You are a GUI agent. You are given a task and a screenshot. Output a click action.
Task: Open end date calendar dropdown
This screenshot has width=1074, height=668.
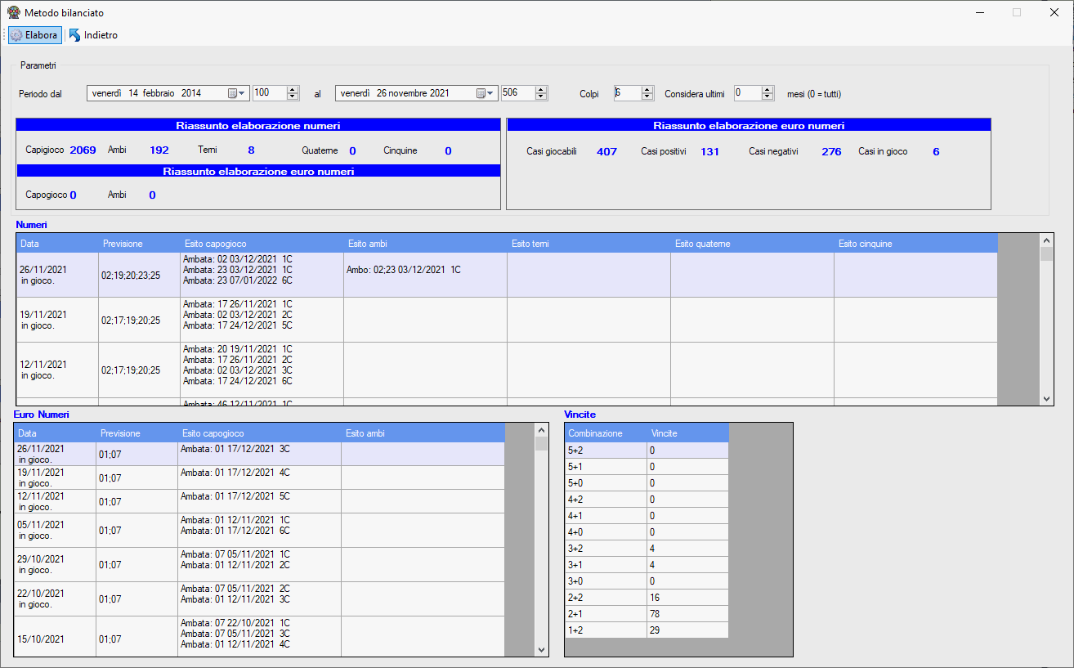[x=484, y=93]
